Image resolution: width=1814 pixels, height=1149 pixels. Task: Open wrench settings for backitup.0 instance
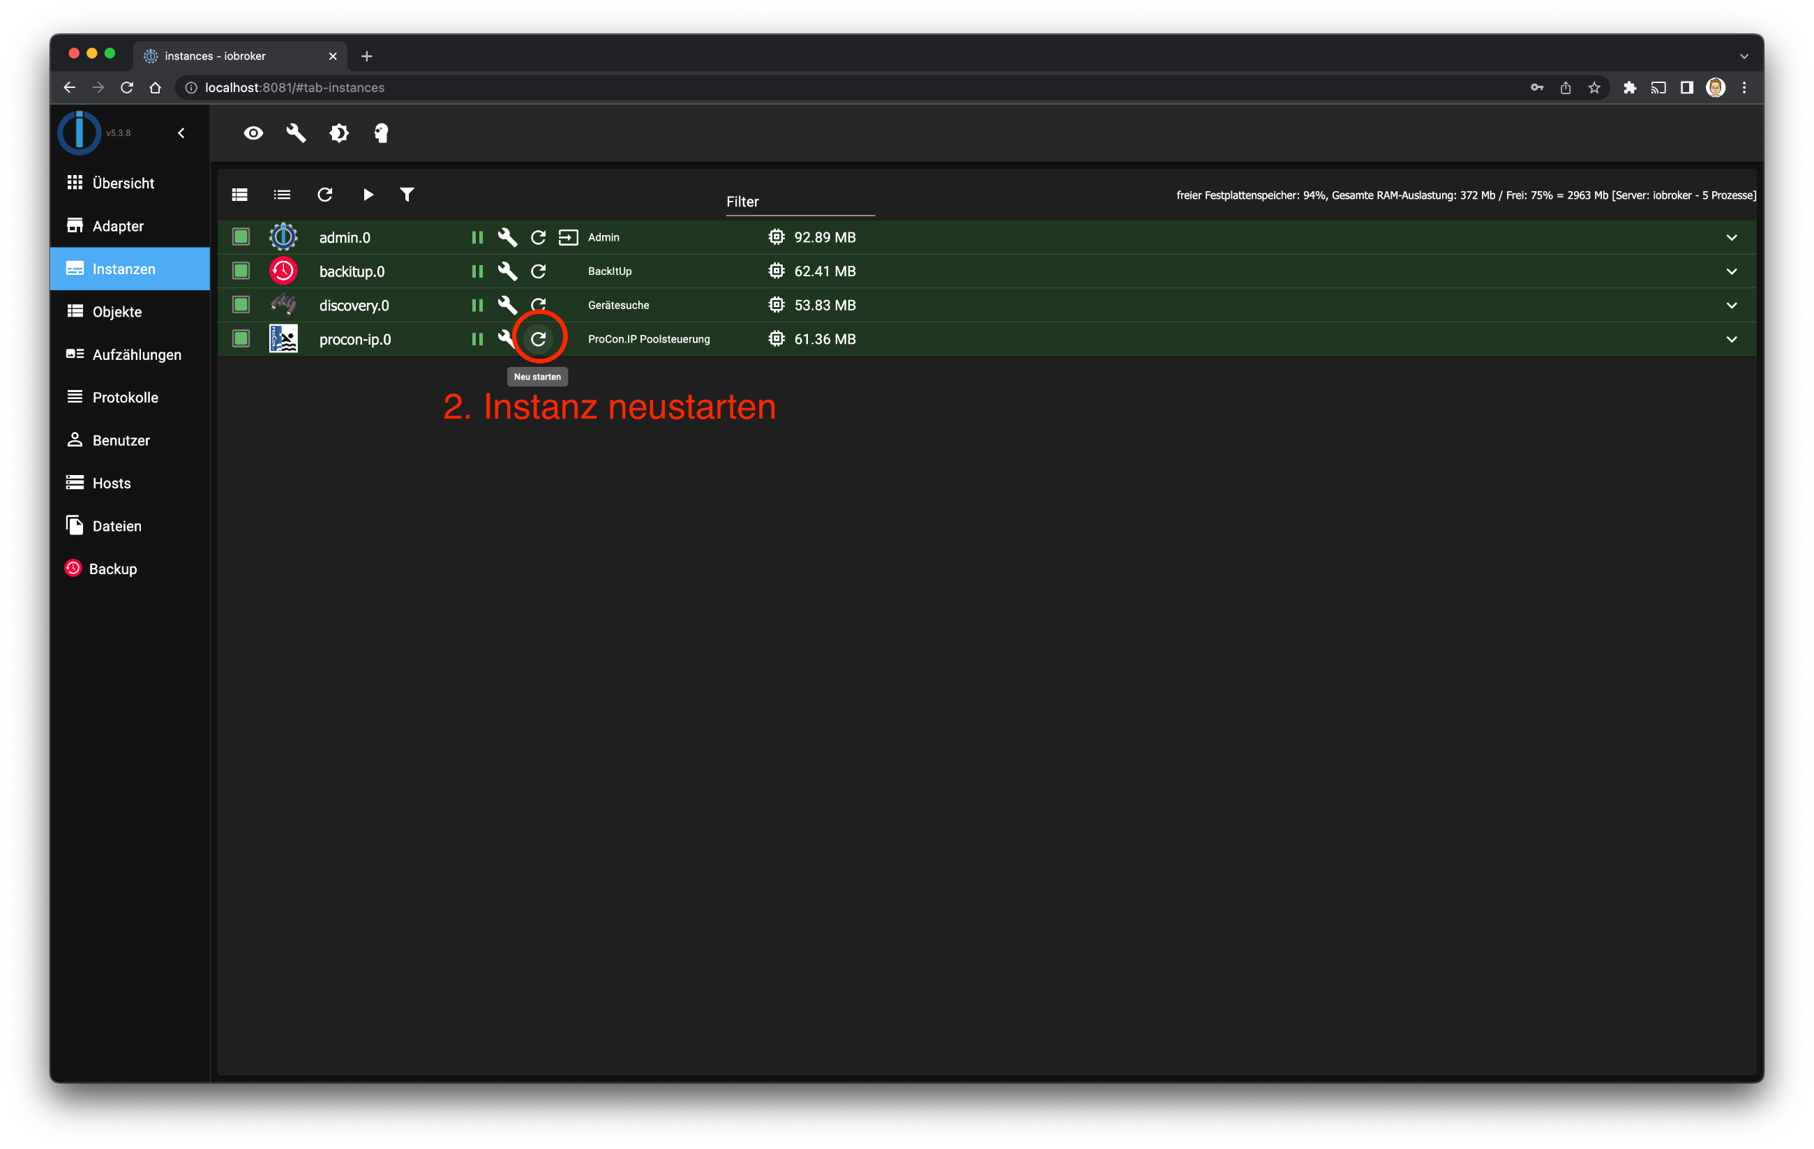(x=507, y=271)
